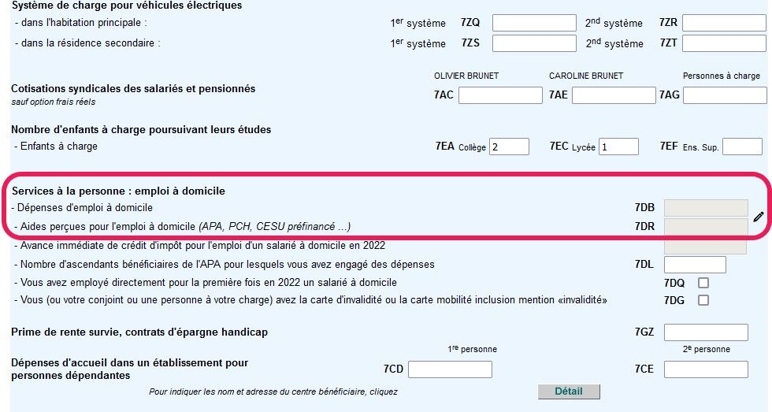The width and height of the screenshot is (772, 412).
Task: Click the 7AG dependents union dues field
Action: pyautogui.click(x=724, y=95)
